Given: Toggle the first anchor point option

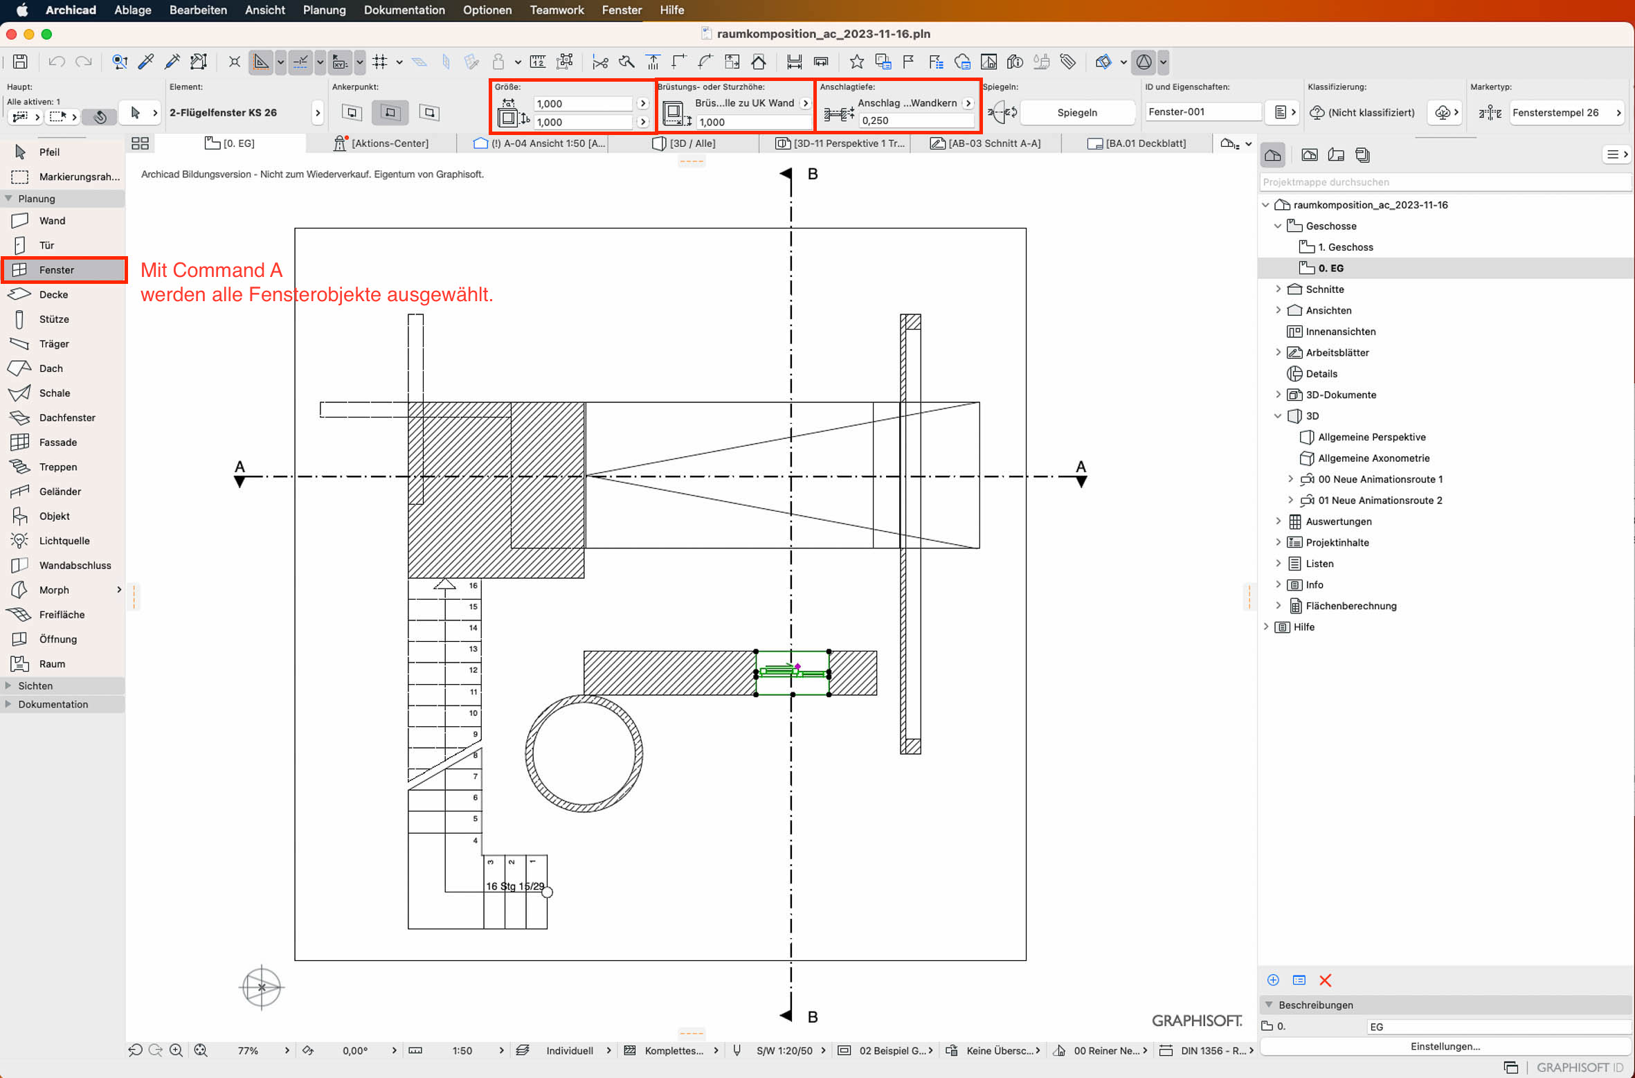Looking at the screenshot, I should click(x=352, y=112).
